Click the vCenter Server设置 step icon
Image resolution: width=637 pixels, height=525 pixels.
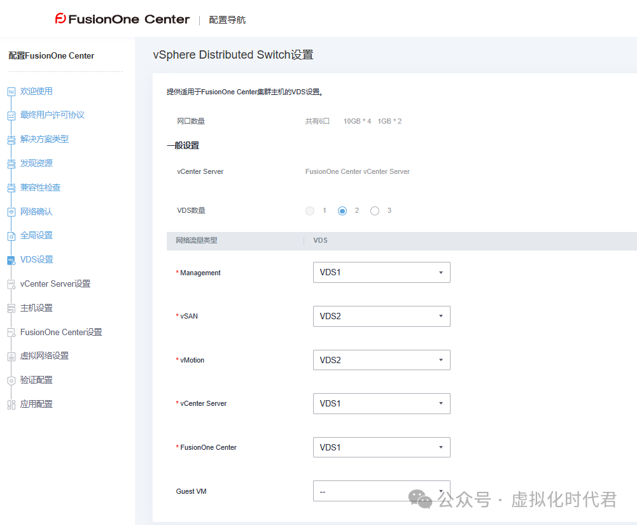pyautogui.click(x=11, y=284)
